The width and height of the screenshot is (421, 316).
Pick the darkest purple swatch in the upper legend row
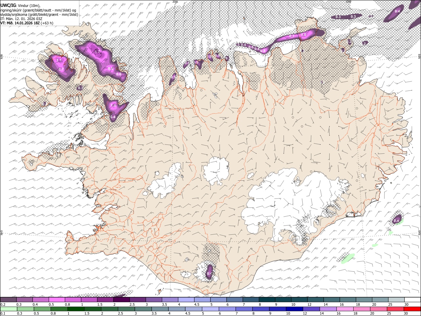(121, 300)
